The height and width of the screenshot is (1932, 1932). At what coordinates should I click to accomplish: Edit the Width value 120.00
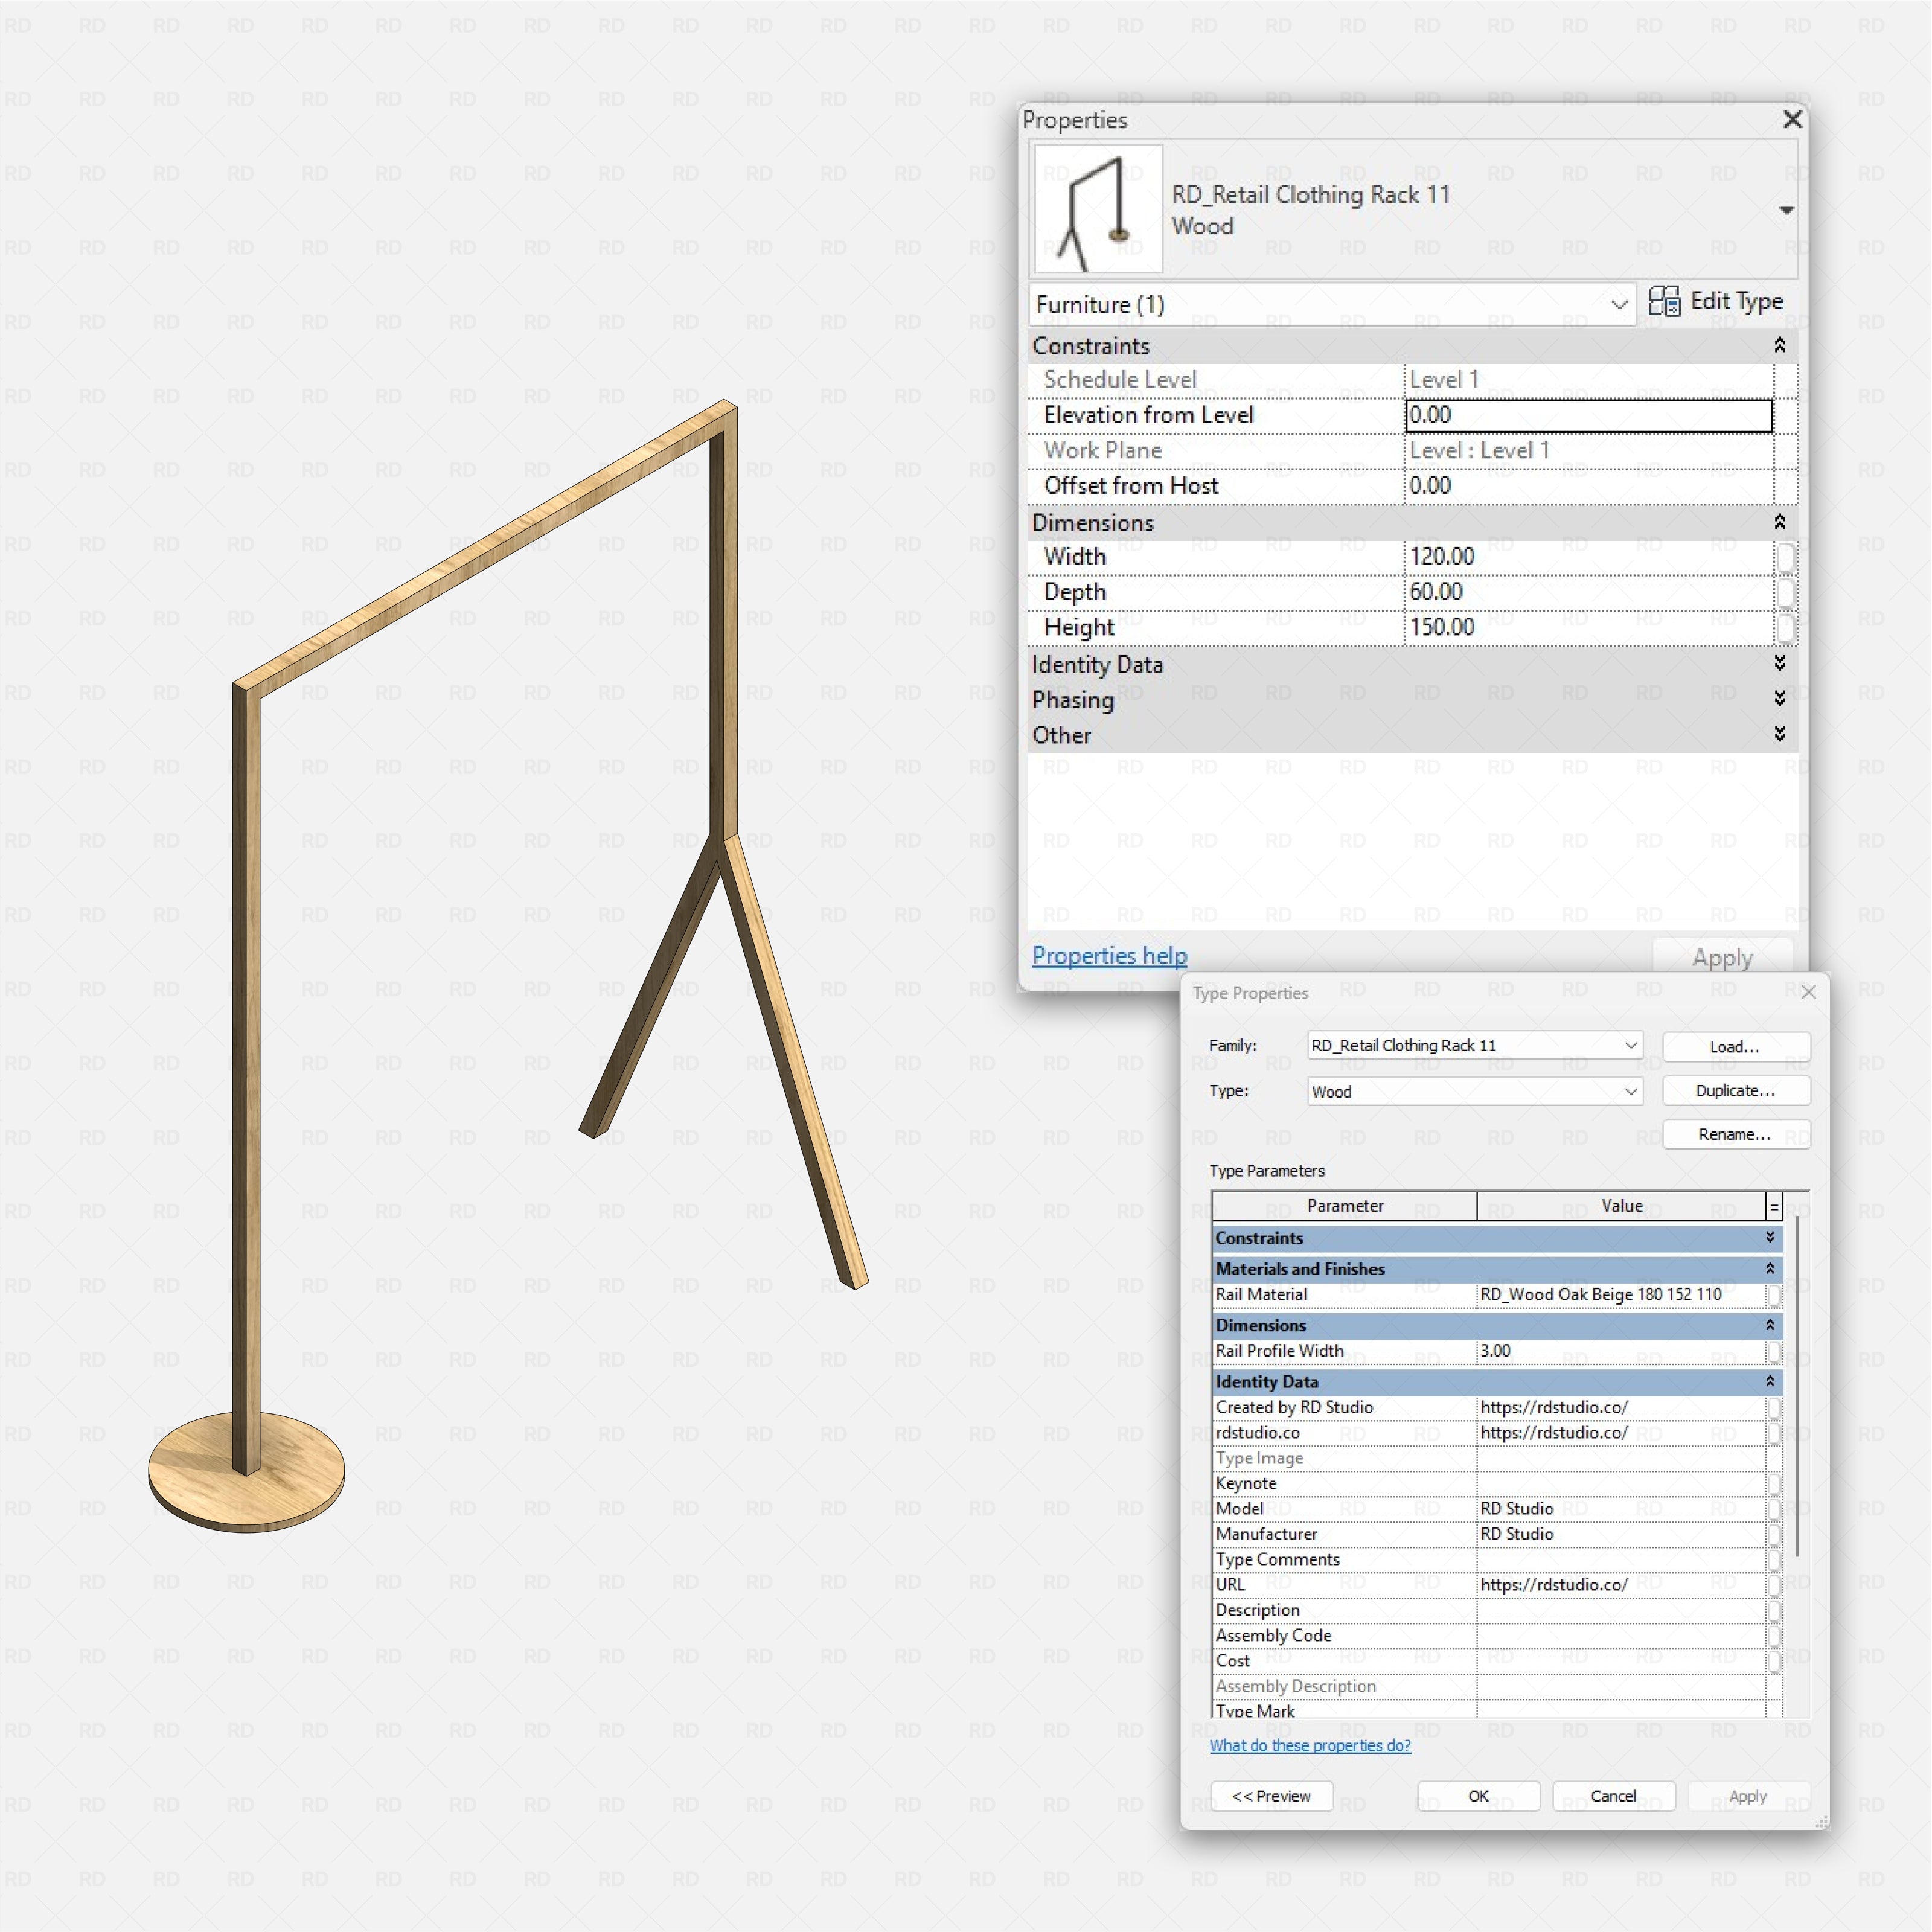(1588, 557)
